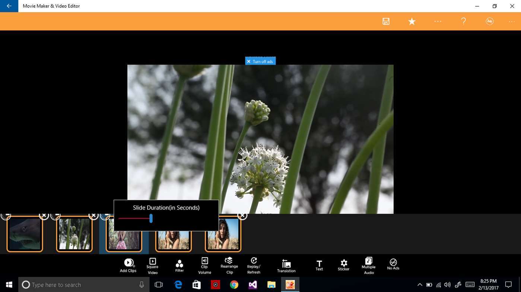The width and height of the screenshot is (521, 292).
Task: Click the Add Clips icon
Action: click(128, 263)
